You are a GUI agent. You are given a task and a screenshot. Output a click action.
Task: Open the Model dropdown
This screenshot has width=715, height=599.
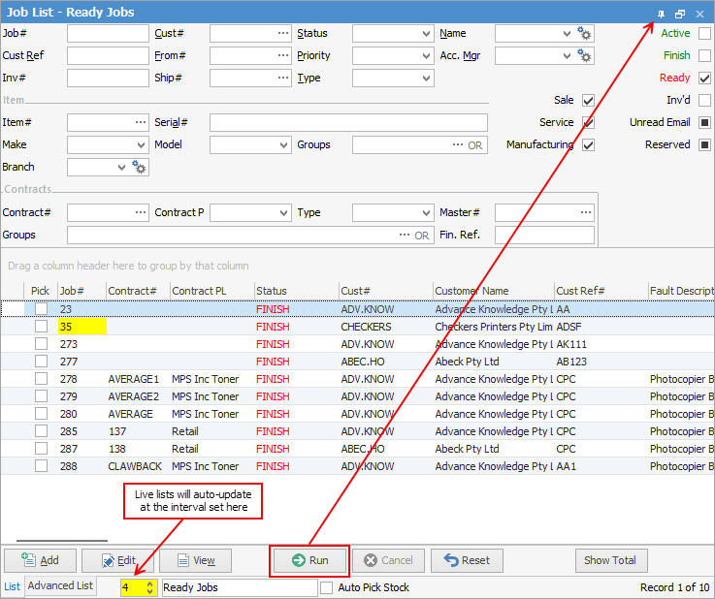pyautogui.click(x=283, y=144)
